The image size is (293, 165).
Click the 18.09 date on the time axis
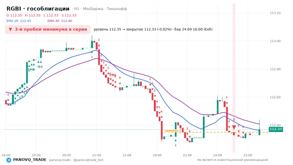click(6, 155)
